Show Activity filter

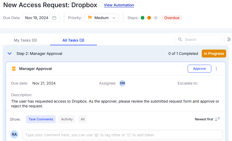67,119
